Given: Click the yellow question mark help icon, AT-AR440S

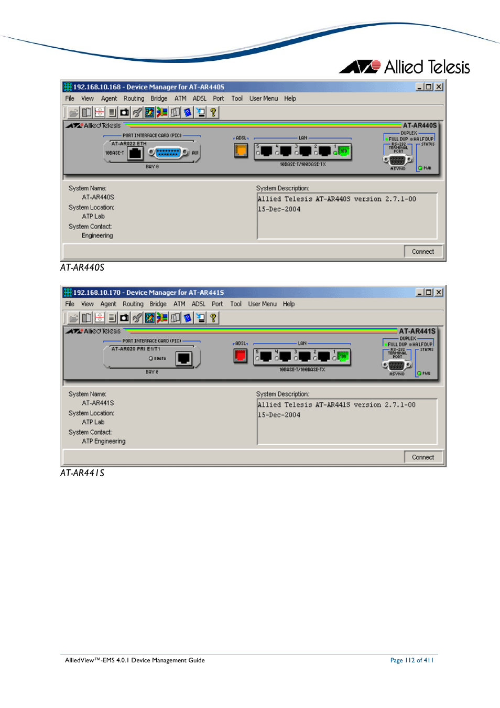Looking at the screenshot, I should (x=213, y=112).
